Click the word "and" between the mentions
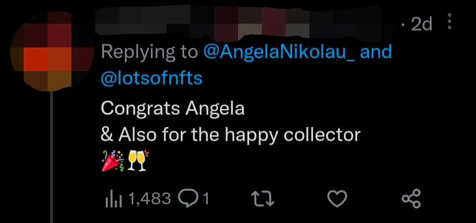Image resolution: width=476 pixels, height=223 pixels. [376, 53]
